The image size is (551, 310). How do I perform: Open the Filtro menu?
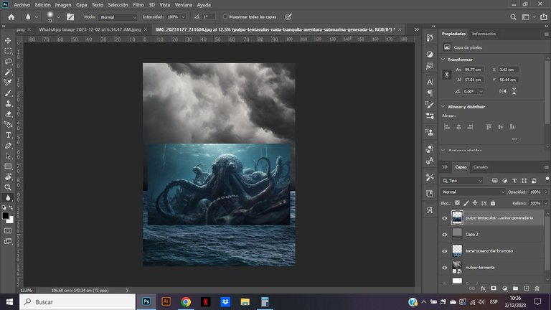pyautogui.click(x=138, y=5)
